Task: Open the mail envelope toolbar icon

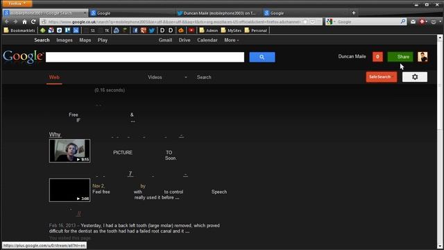Action: [413, 22]
